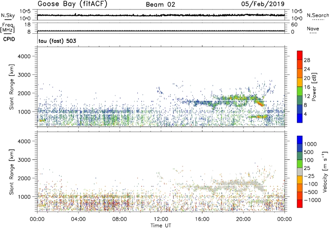The height and width of the screenshot is (228, 329).
Task: Click the "60" tick right of frequency panel
Action: (x=294, y=25)
